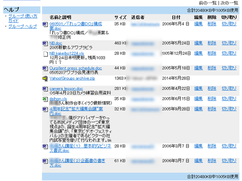Cut the 講座(2) file via 切り取り

(x=229, y=161)
